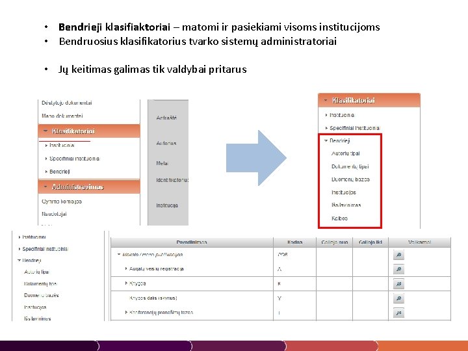Click the Bendrieji klasifiaktoriai bold heading text
Viewport: 468px width, 351px height.
point(114,27)
